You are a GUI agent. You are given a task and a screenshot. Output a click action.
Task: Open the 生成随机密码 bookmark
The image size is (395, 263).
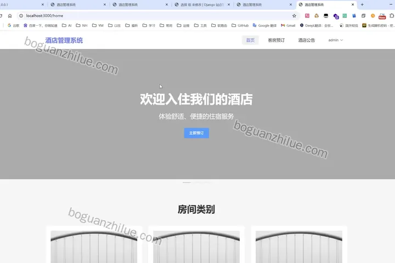point(379,25)
